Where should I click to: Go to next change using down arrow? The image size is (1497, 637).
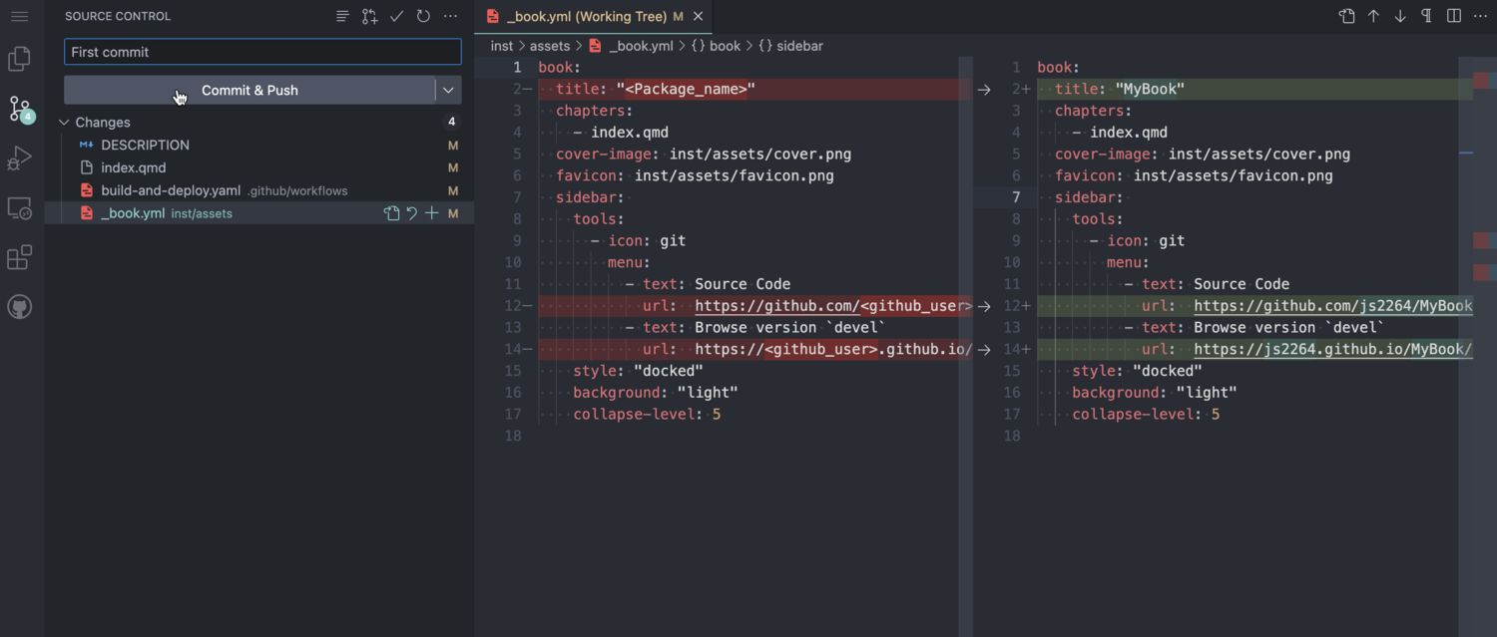point(1400,16)
